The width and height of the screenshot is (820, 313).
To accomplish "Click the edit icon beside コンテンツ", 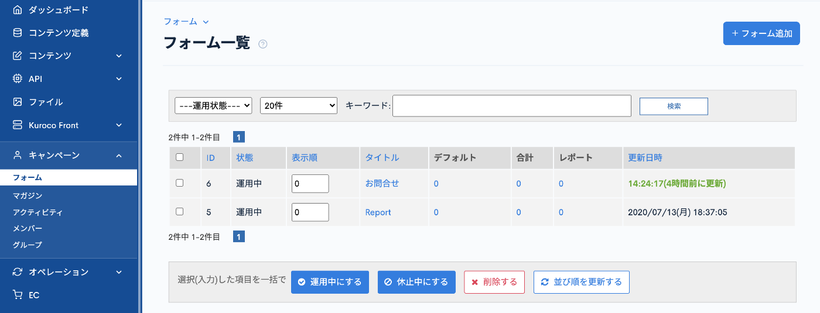I will coord(18,56).
